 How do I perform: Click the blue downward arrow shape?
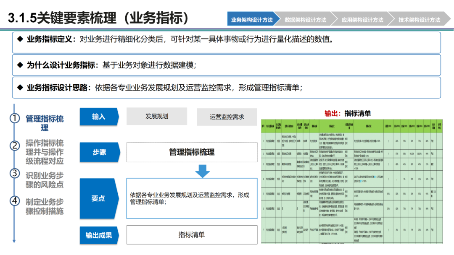[202, 171]
